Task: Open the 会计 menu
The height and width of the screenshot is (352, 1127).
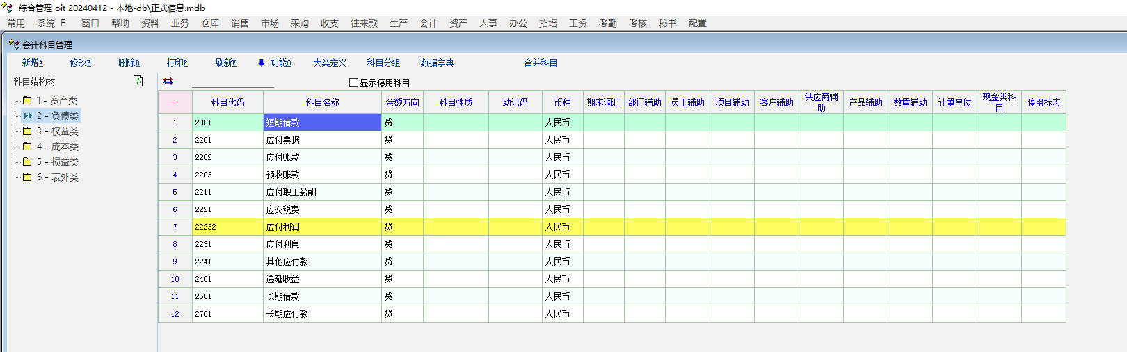Action: (x=428, y=23)
